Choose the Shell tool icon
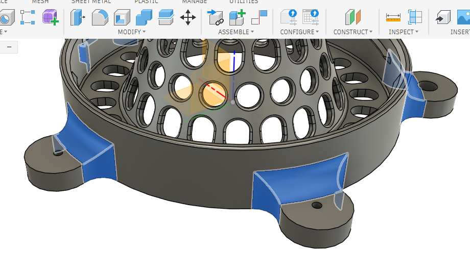 click(x=122, y=18)
